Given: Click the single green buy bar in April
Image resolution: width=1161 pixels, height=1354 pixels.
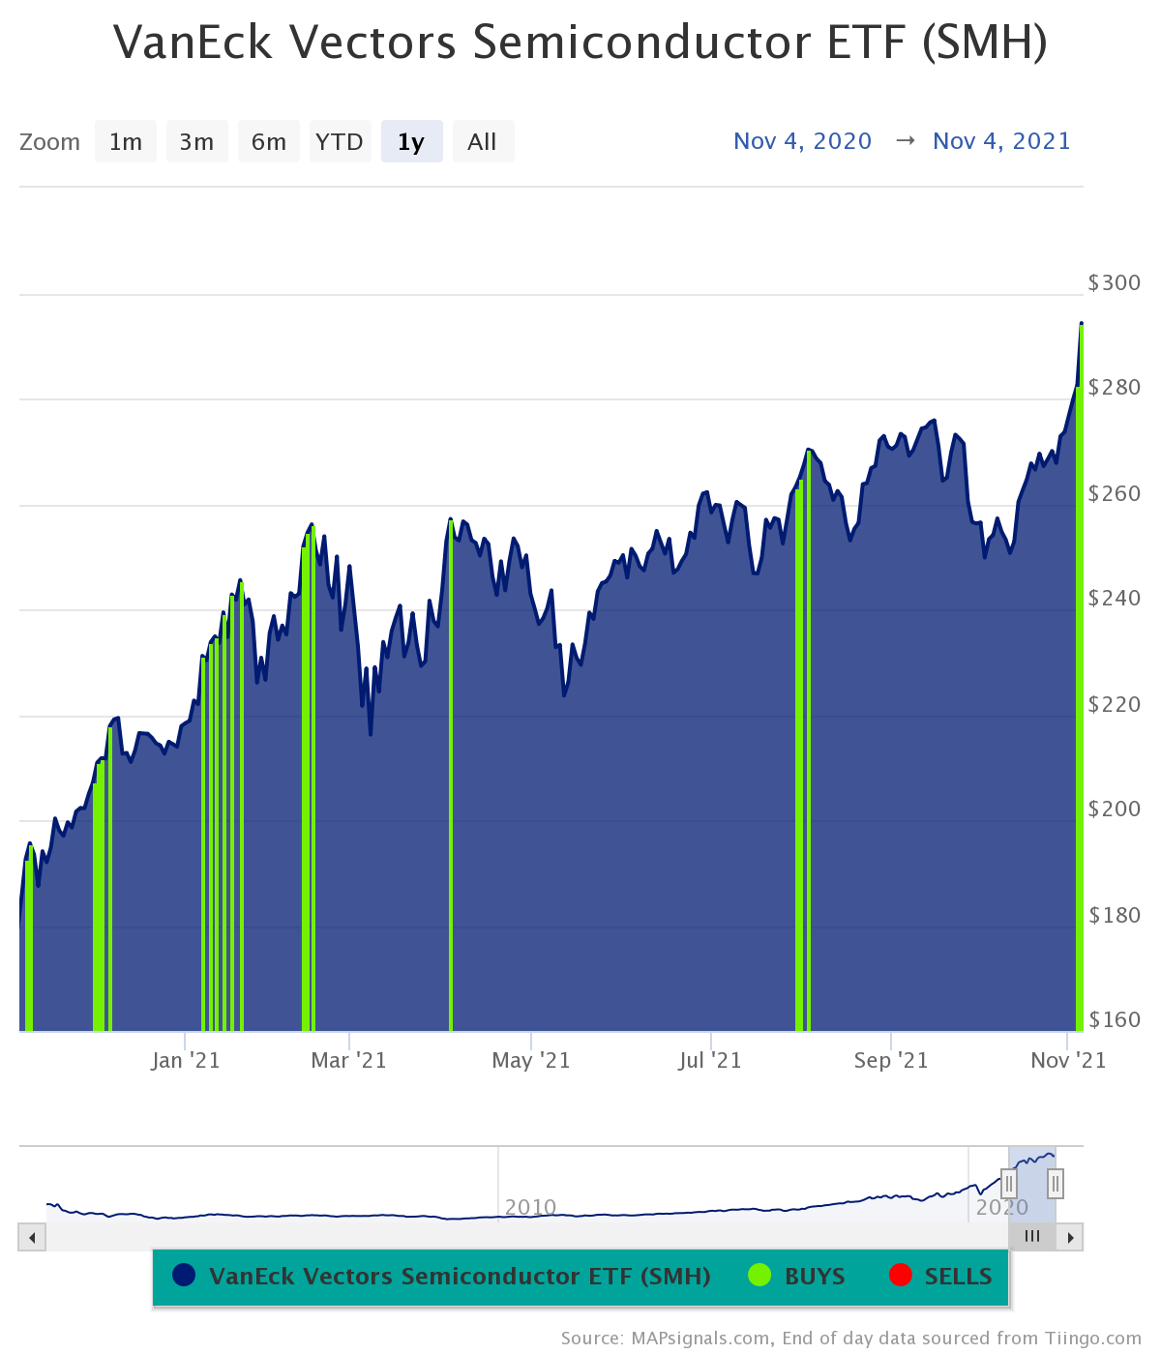Looking at the screenshot, I should [451, 776].
